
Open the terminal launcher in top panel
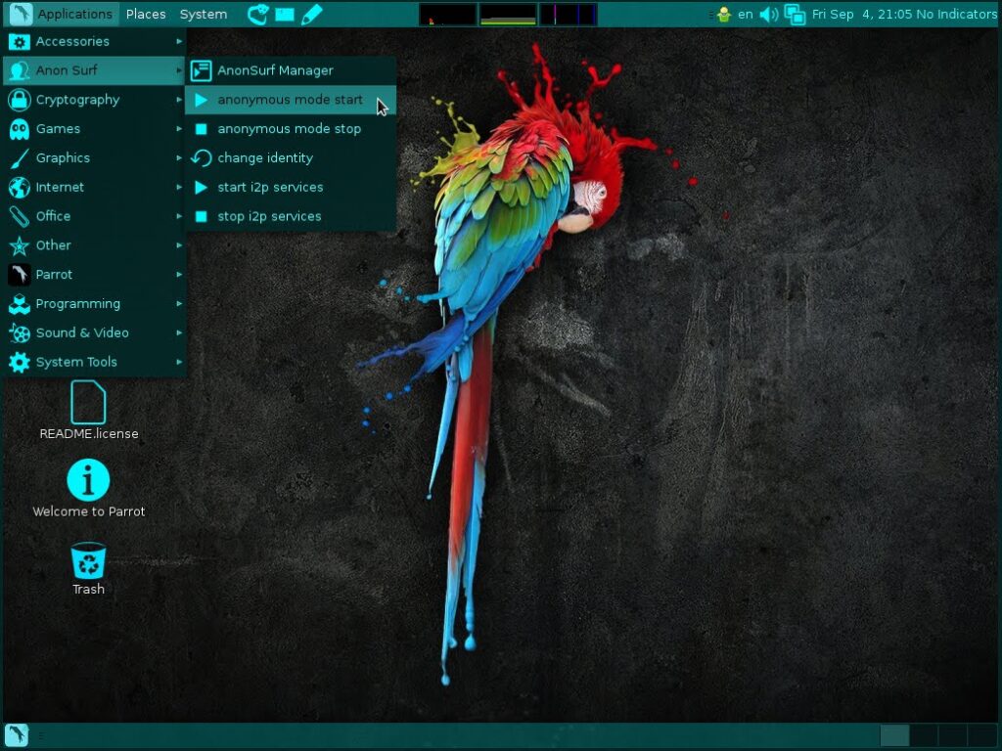[285, 14]
